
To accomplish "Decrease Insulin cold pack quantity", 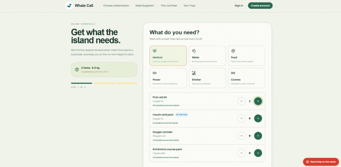I will (242, 119).
